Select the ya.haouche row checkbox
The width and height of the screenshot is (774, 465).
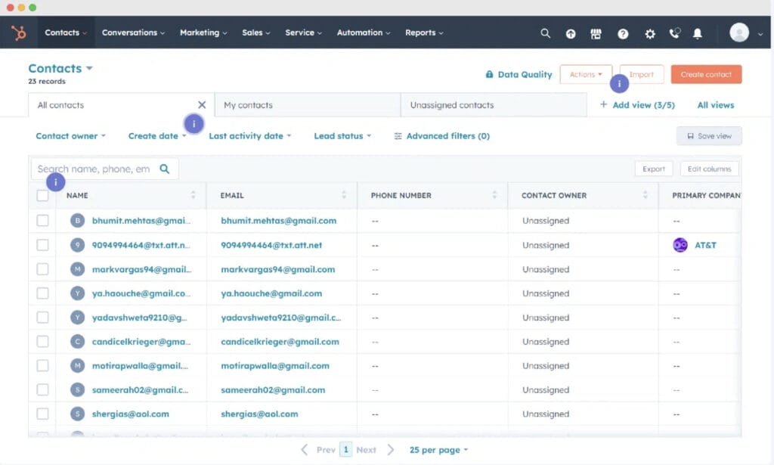point(42,293)
